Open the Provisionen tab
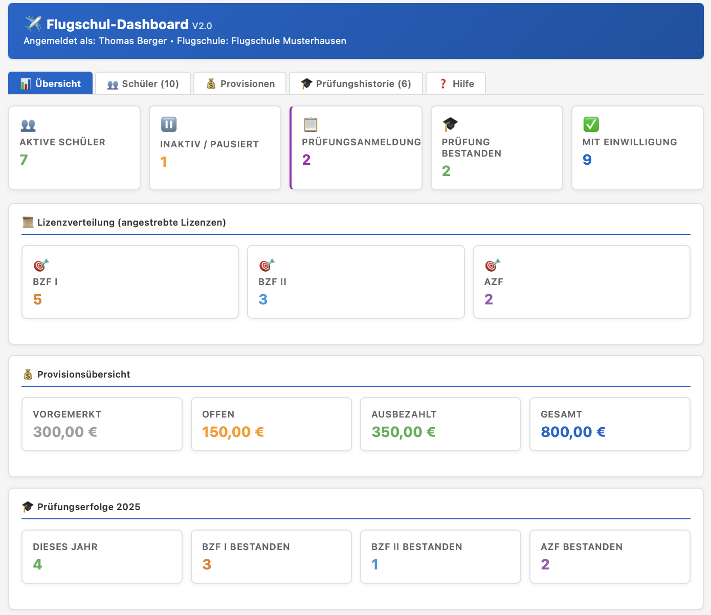 pos(241,83)
